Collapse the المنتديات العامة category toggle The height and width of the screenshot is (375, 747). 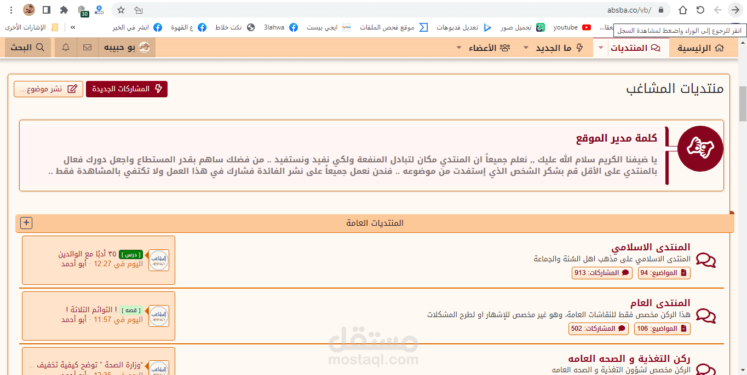coord(26,223)
